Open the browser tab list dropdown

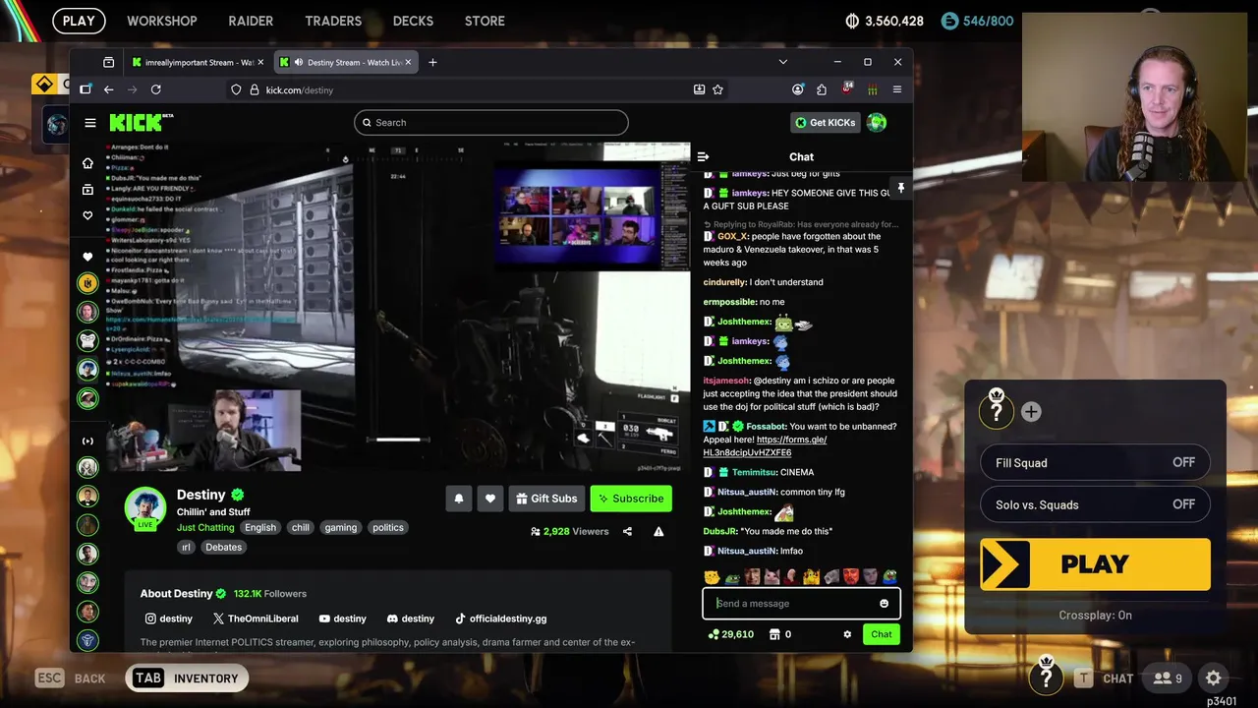click(x=782, y=62)
